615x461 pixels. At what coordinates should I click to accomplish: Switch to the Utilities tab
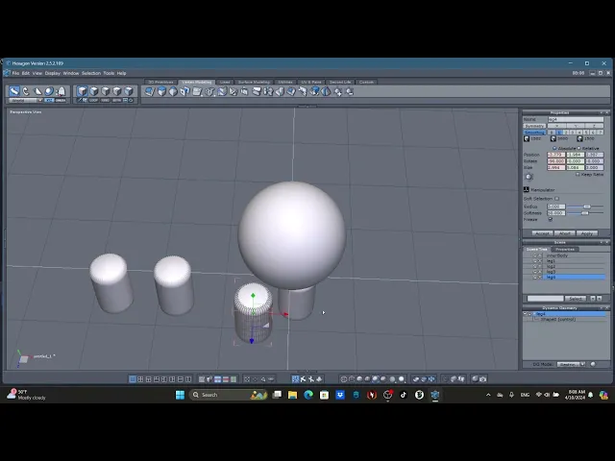click(x=285, y=82)
